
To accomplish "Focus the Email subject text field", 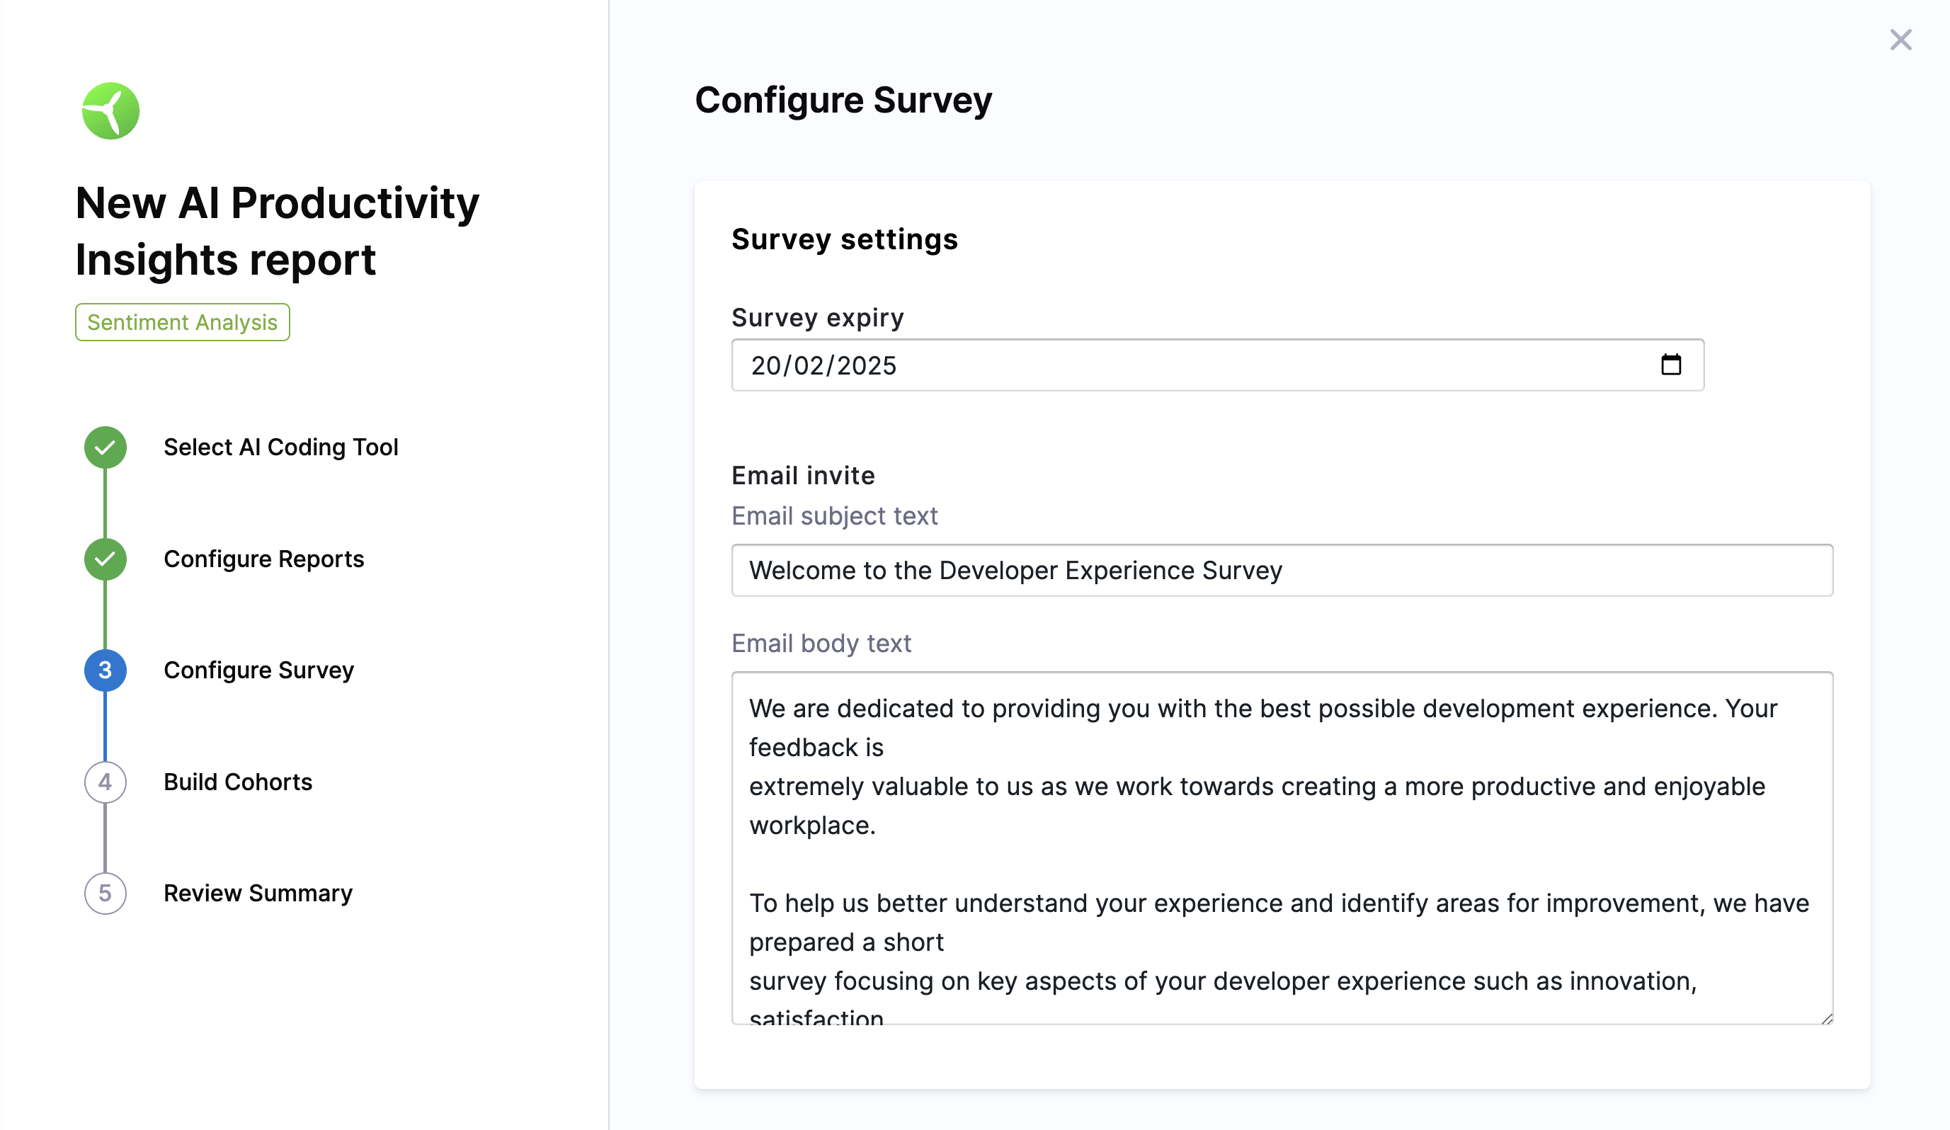I will (x=1282, y=571).
